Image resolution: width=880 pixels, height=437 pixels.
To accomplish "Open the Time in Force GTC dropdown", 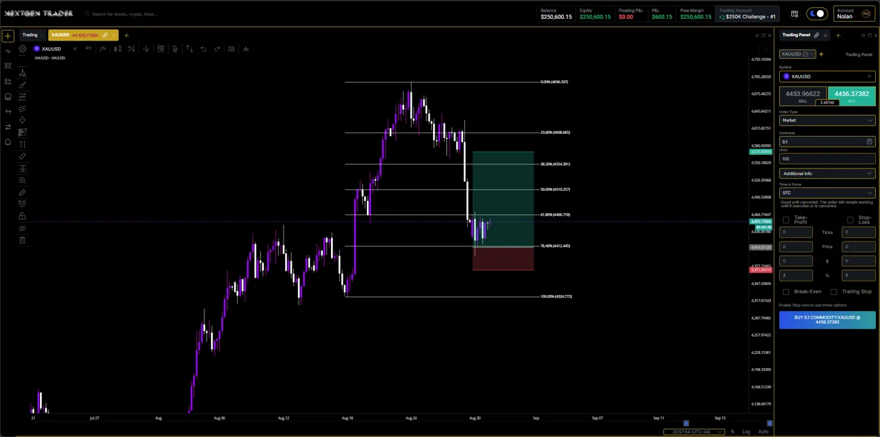I will pos(827,193).
